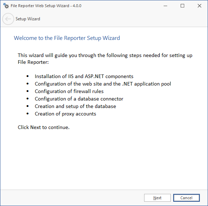Screen dimensions: 208x206
Task: Click 'Configuration of the web site' bullet
Action: pos(103,84)
